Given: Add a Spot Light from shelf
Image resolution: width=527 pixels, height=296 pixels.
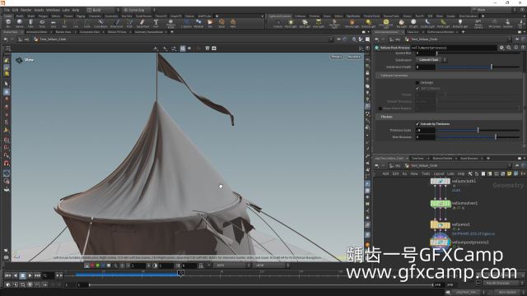Looking at the screenshot, I should 305,23.
